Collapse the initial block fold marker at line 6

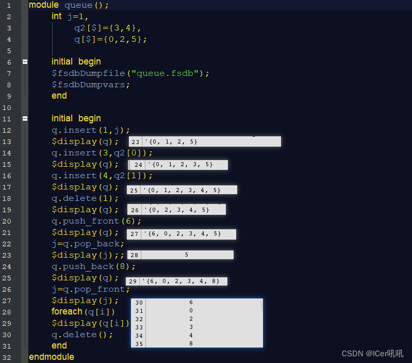click(x=25, y=62)
